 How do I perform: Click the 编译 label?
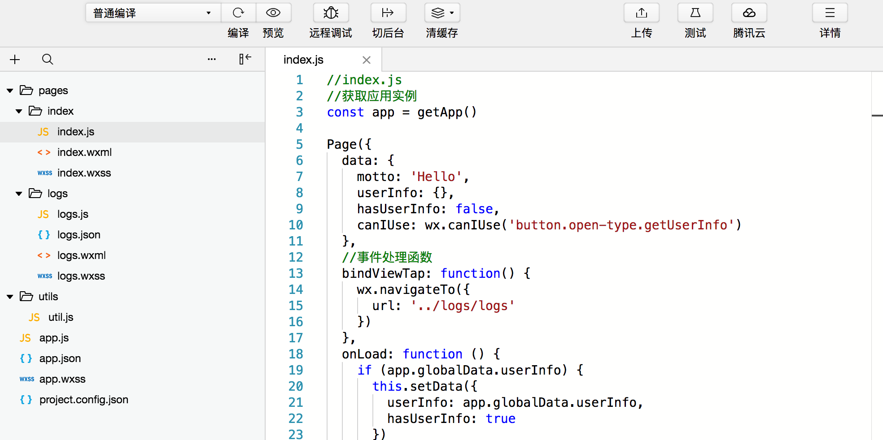238,33
